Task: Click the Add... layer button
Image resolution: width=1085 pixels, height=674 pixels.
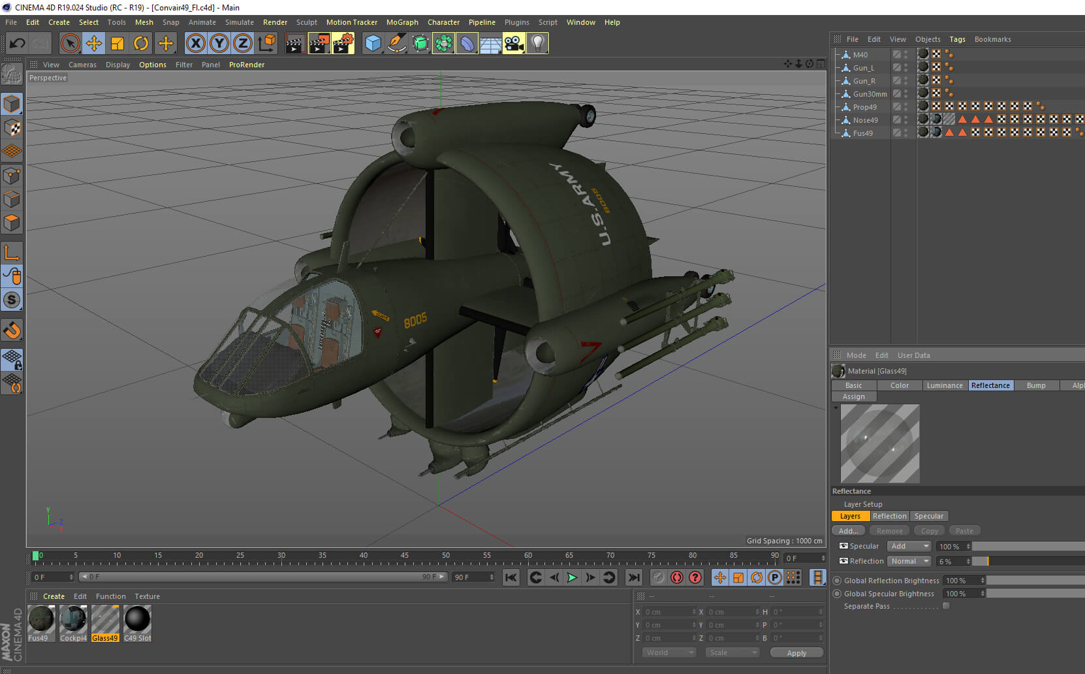Action: pyautogui.click(x=848, y=531)
